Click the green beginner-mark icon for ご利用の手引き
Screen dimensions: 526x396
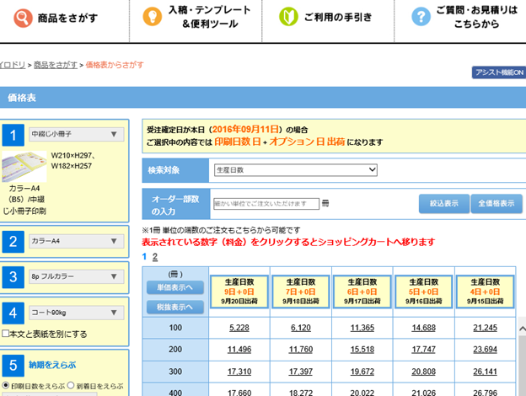point(288,17)
